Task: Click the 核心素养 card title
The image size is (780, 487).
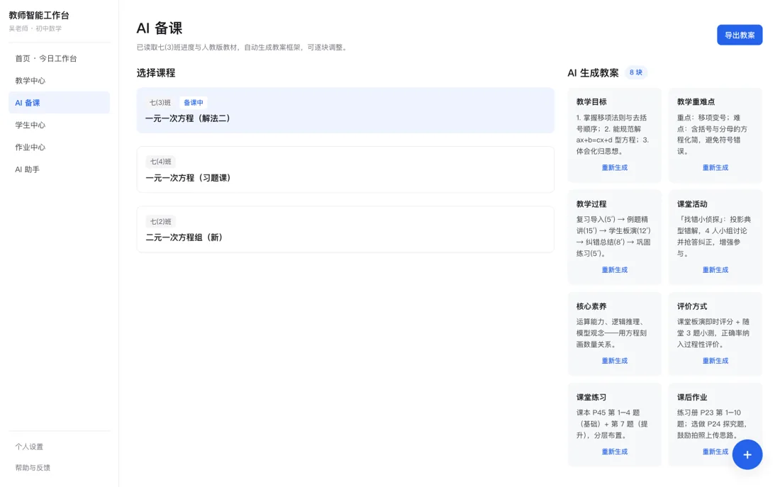Action: click(591, 306)
